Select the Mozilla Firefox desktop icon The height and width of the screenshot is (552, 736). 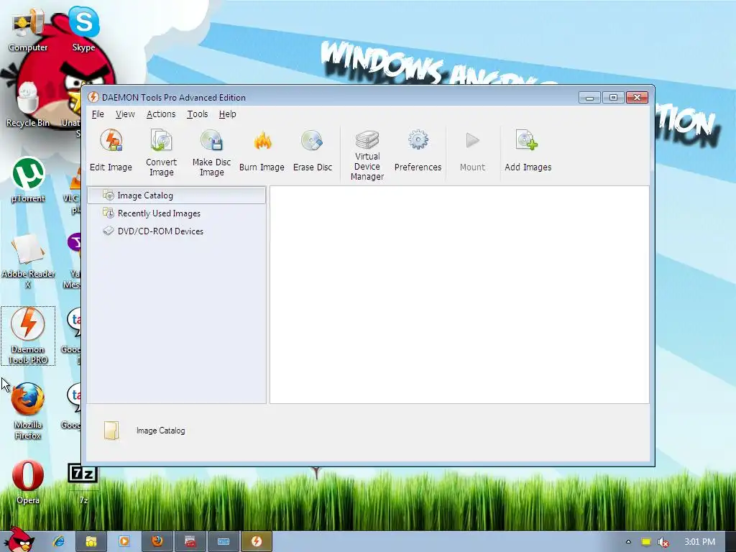[28, 412]
